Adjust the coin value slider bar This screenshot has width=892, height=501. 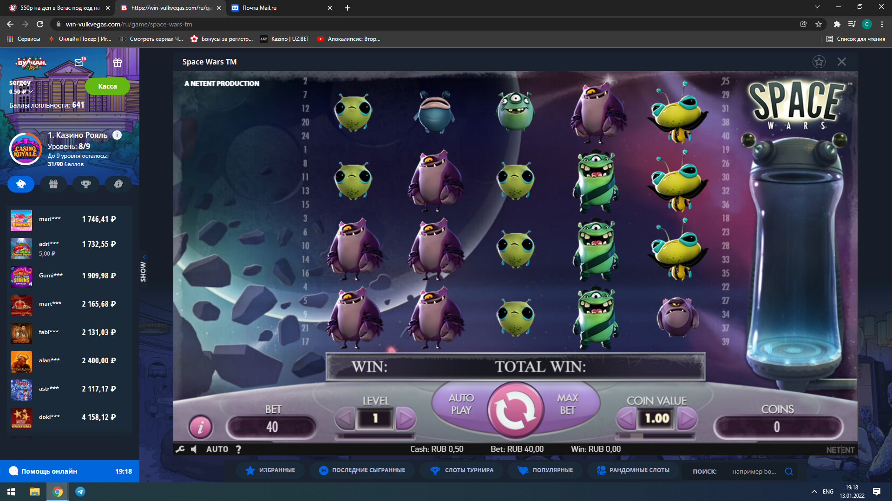[656, 436]
